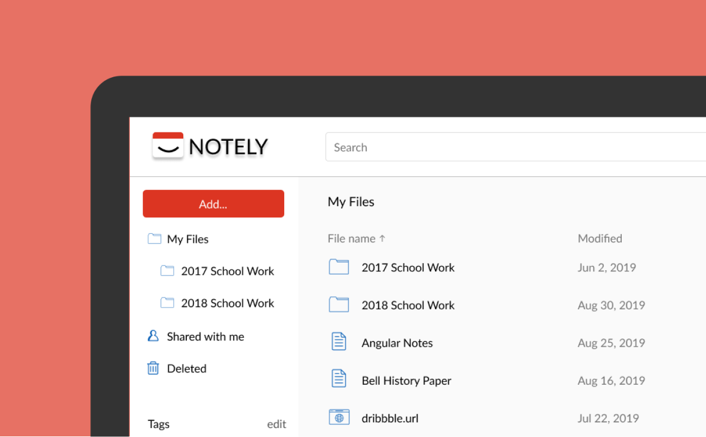Sort by File name column header
The width and height of the screenshot is (706, 437).
tap(351, 239)
